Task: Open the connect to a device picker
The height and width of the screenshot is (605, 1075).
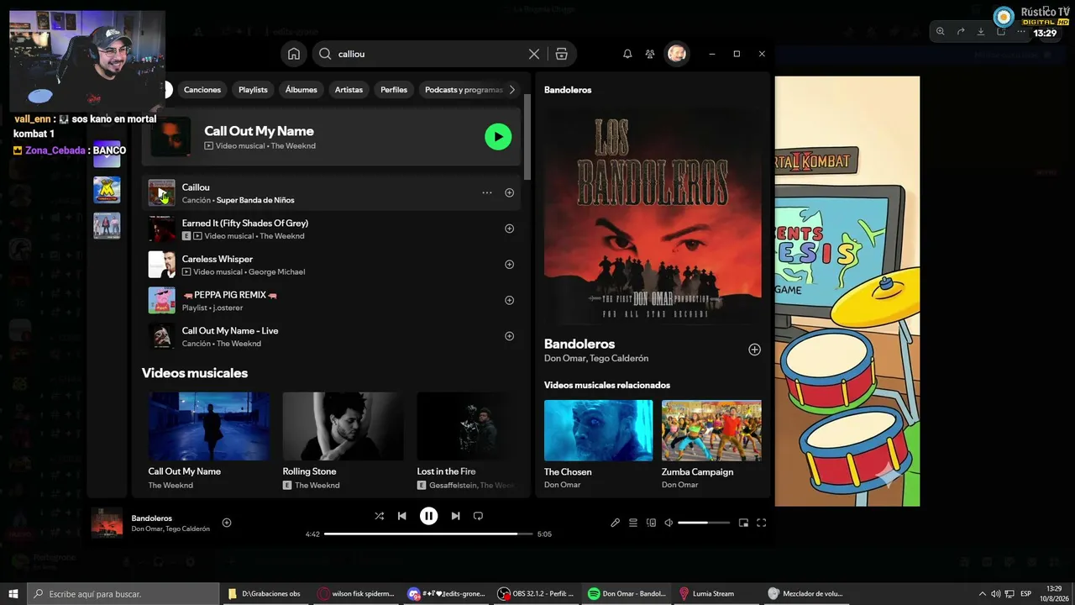Action: coord(651,523)
